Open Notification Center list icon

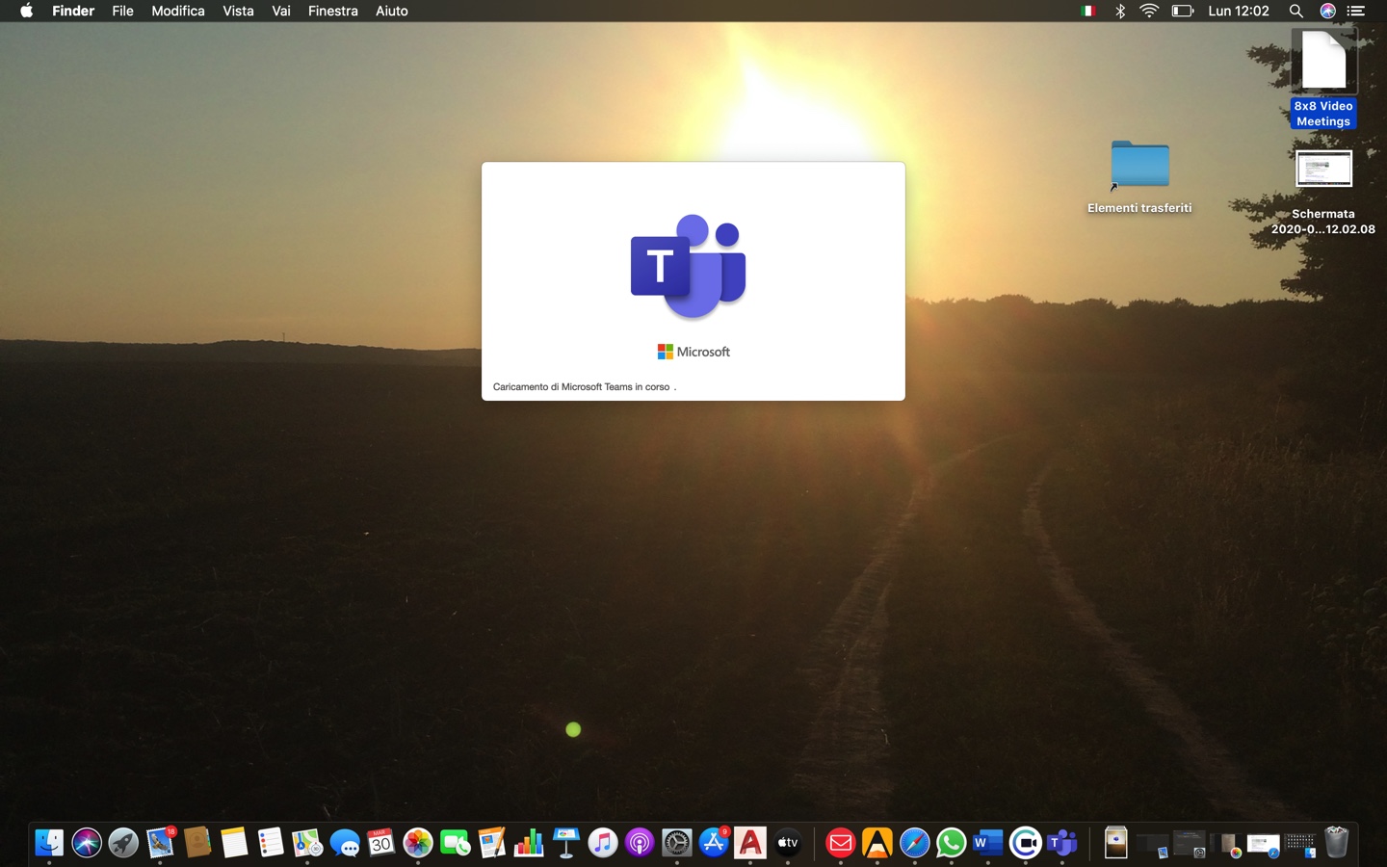pos(1356,11)
